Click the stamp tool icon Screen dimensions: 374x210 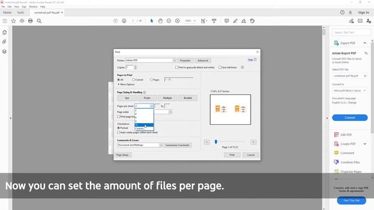252,21
